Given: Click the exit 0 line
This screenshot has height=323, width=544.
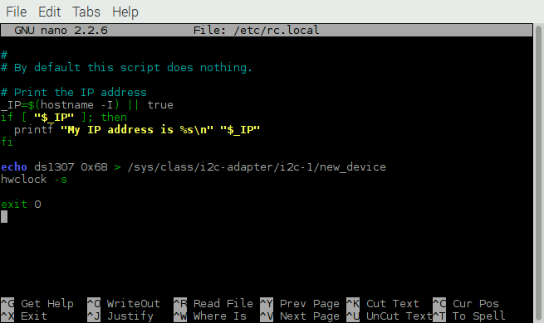Looking at the screenshot, I should click(x=21, y=205).
